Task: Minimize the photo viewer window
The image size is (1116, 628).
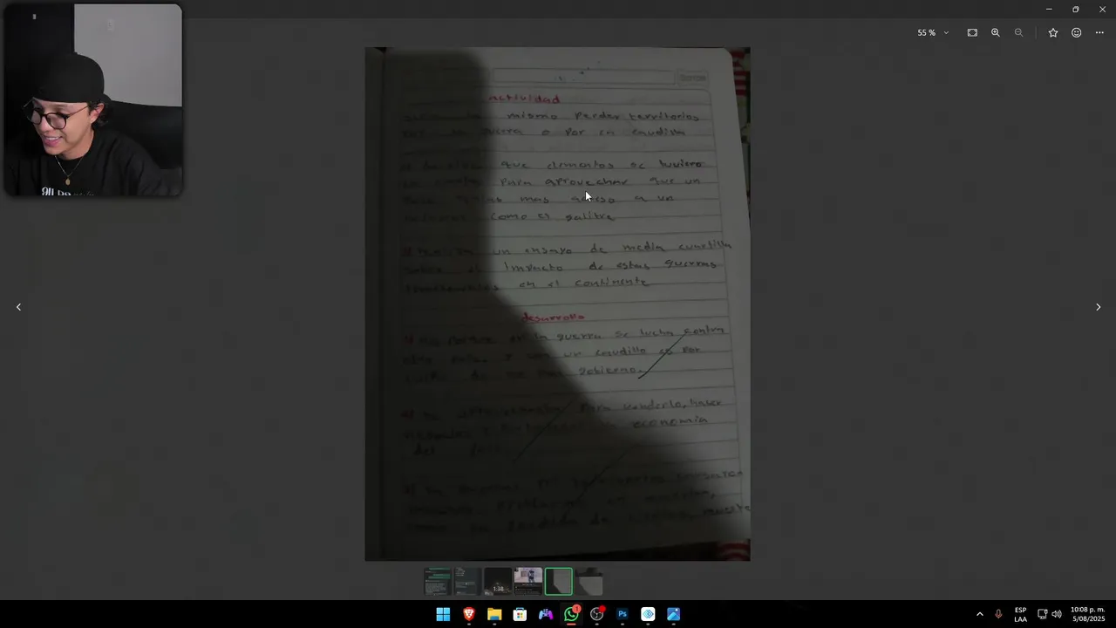Action: click(1049, 9)
